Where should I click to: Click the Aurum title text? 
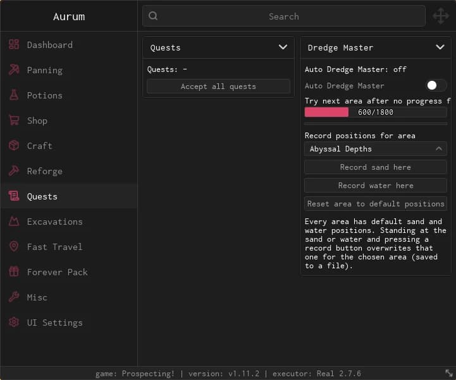69,16
